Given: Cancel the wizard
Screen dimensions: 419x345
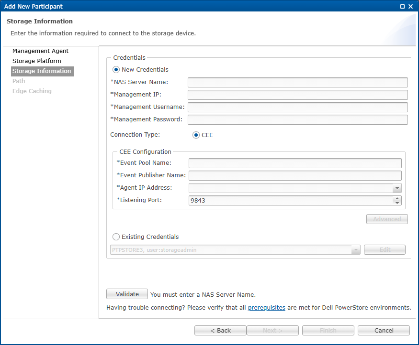Looking at the screenshot, I should (384, 330).
